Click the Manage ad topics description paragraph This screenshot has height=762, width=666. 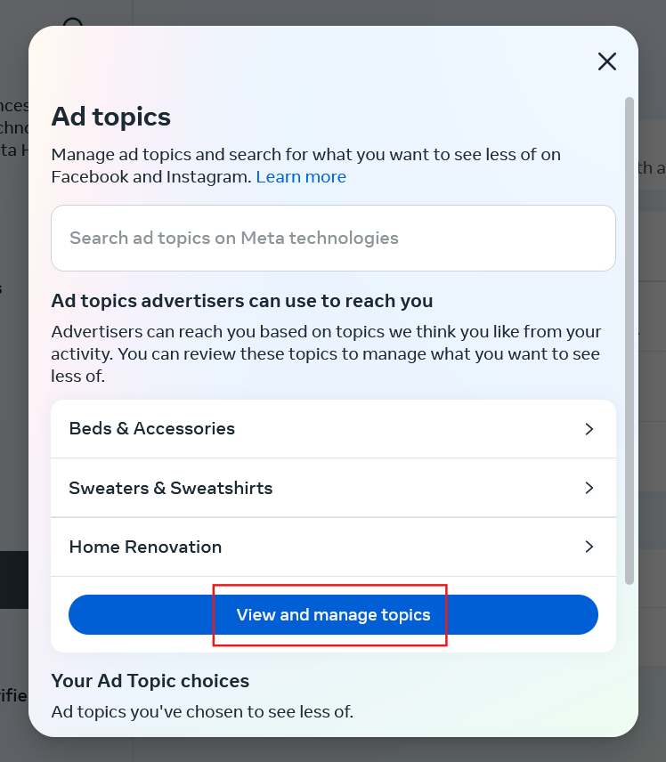click(305, 166)
